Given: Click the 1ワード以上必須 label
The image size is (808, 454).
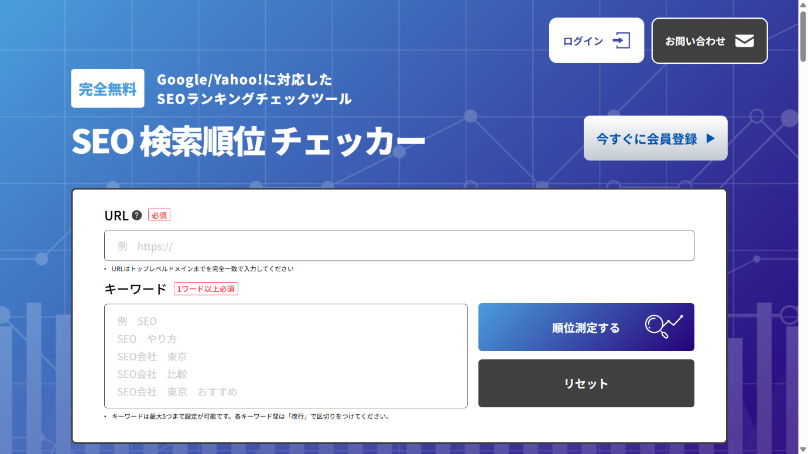Looking at the screenshot, I should tap(206, 288).
